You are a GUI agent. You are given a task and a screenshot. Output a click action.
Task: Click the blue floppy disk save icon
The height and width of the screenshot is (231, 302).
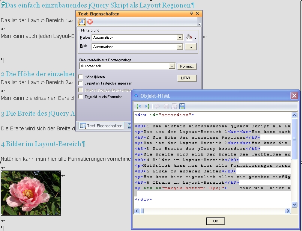tap(182, 106)
